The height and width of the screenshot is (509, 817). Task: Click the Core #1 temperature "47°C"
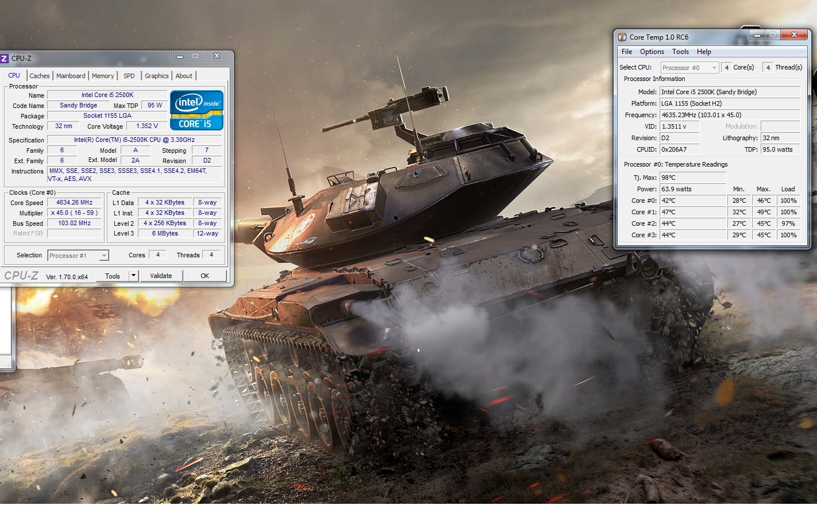click(693, 212)
